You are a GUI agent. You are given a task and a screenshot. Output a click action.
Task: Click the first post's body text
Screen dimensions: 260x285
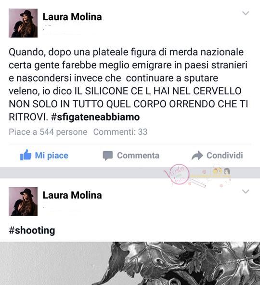pos(129,85)
